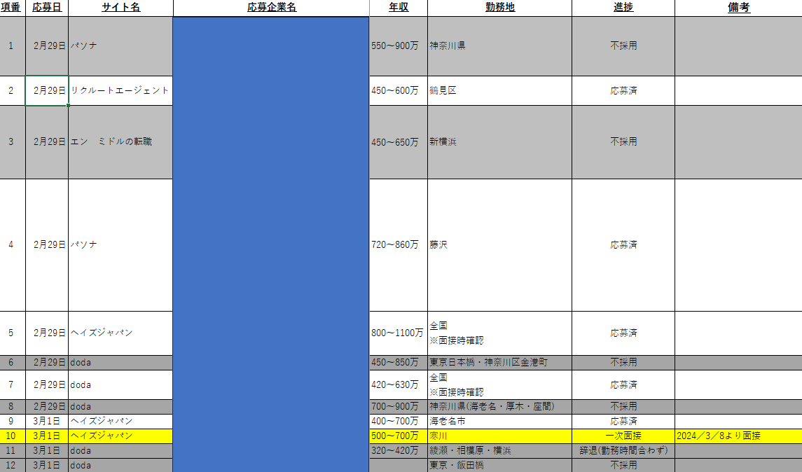Select doda site cell in row 7

click(x=120, y=384)
